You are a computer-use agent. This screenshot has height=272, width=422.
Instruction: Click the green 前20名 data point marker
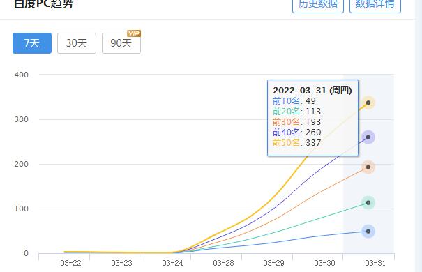[x=368, y=202]
